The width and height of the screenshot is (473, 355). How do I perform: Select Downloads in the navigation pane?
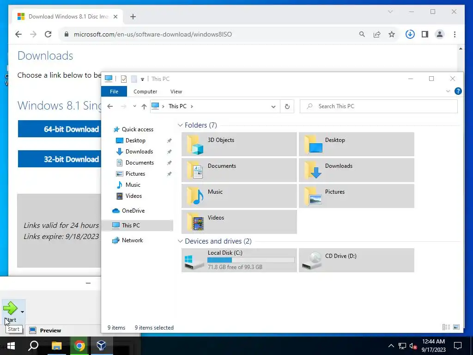(139, 152)
